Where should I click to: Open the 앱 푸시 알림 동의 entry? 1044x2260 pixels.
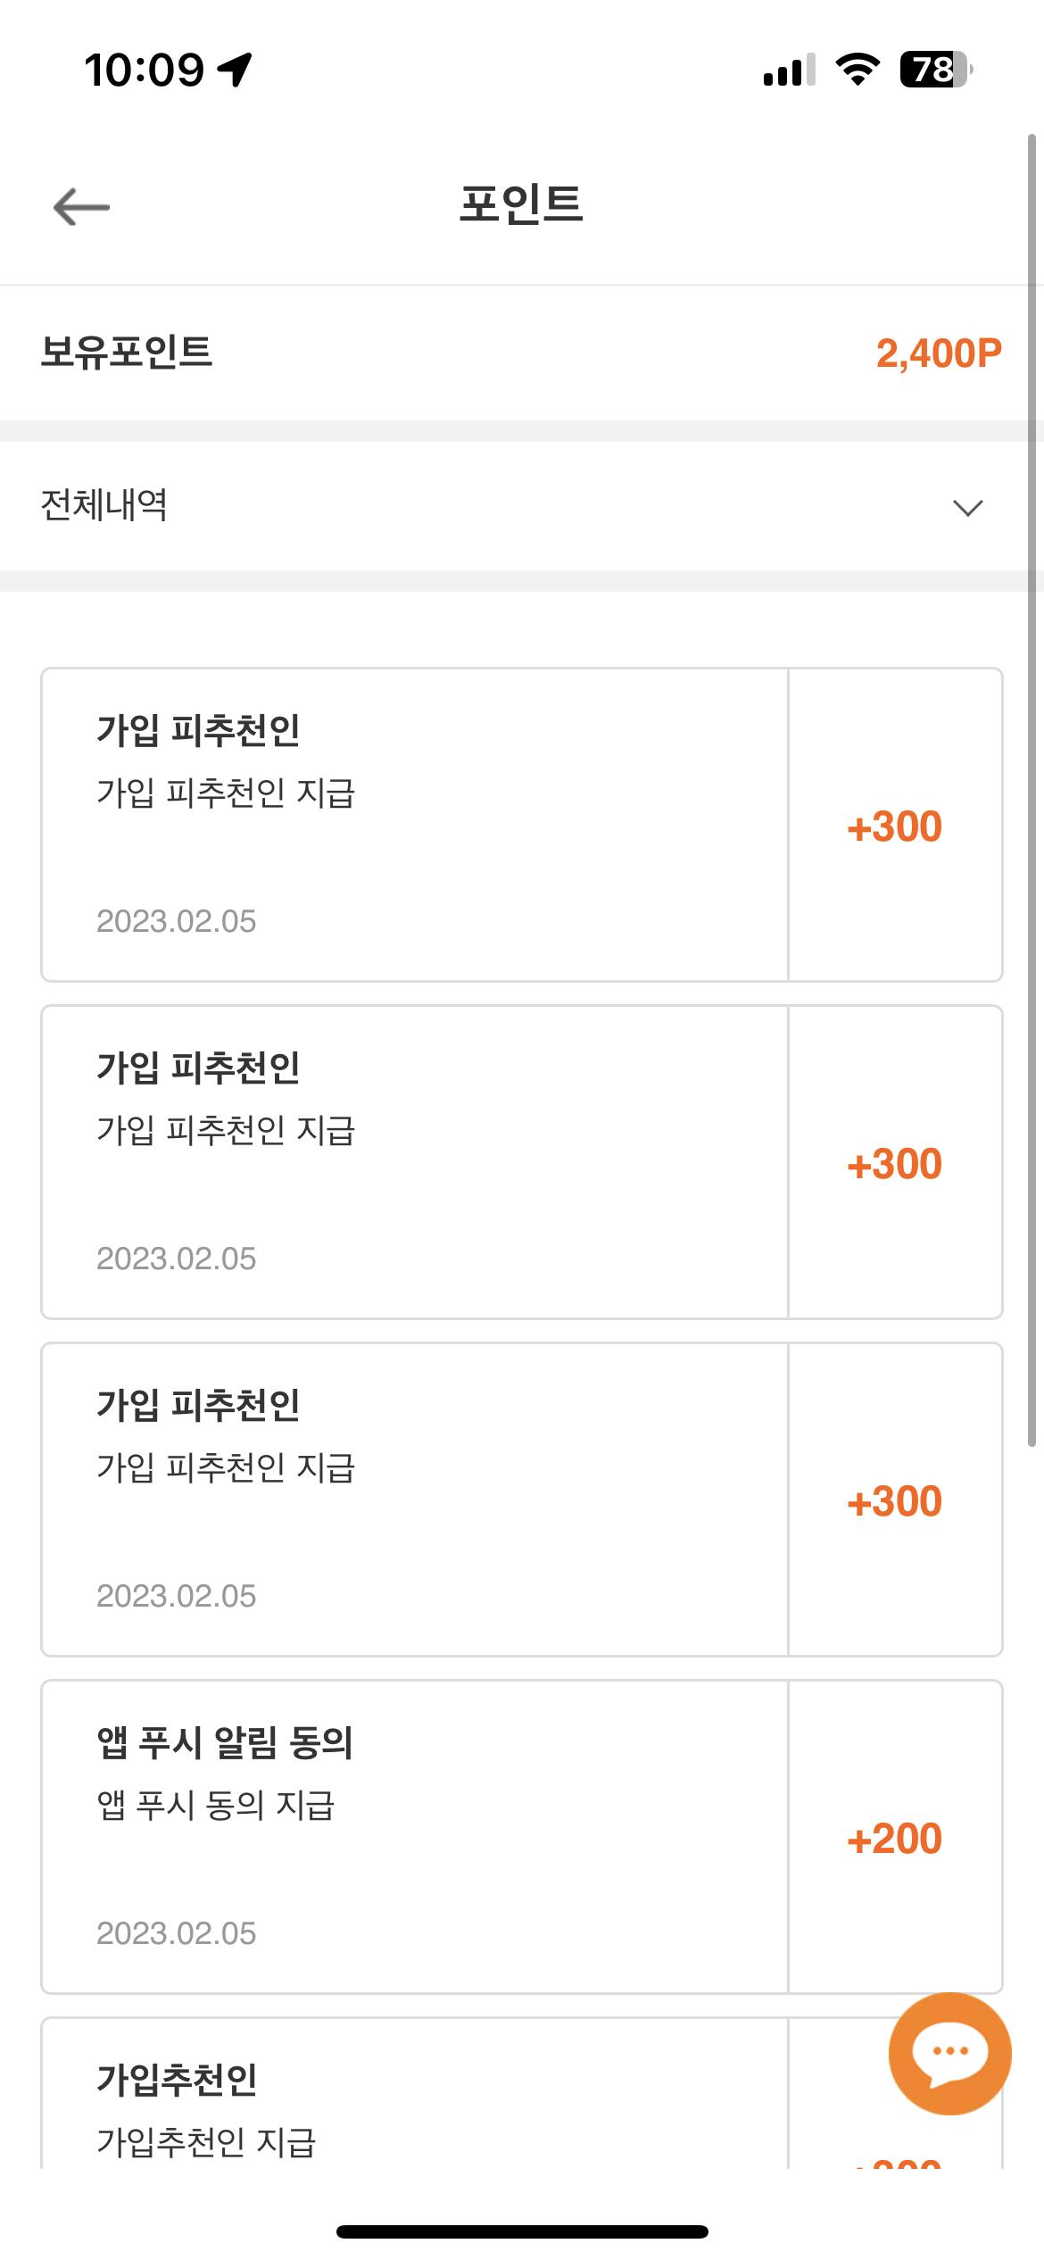pyautogui.click(x=415, y=1837)
